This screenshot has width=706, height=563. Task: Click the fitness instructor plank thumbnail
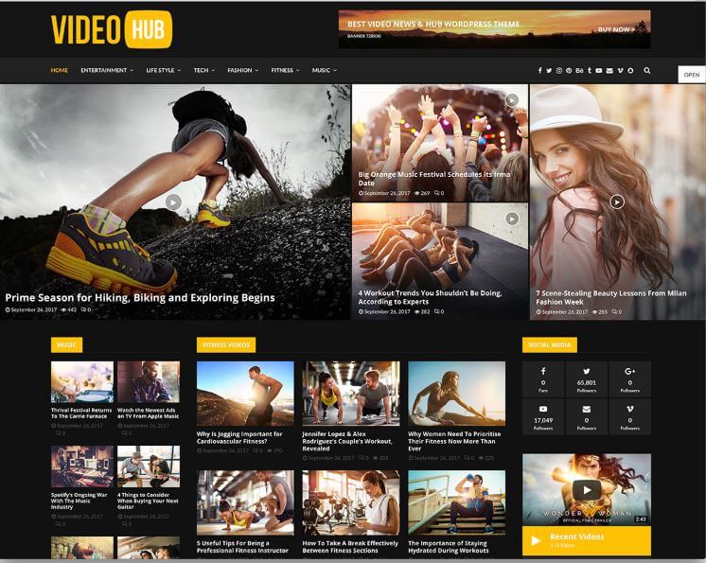click(245, 502)
